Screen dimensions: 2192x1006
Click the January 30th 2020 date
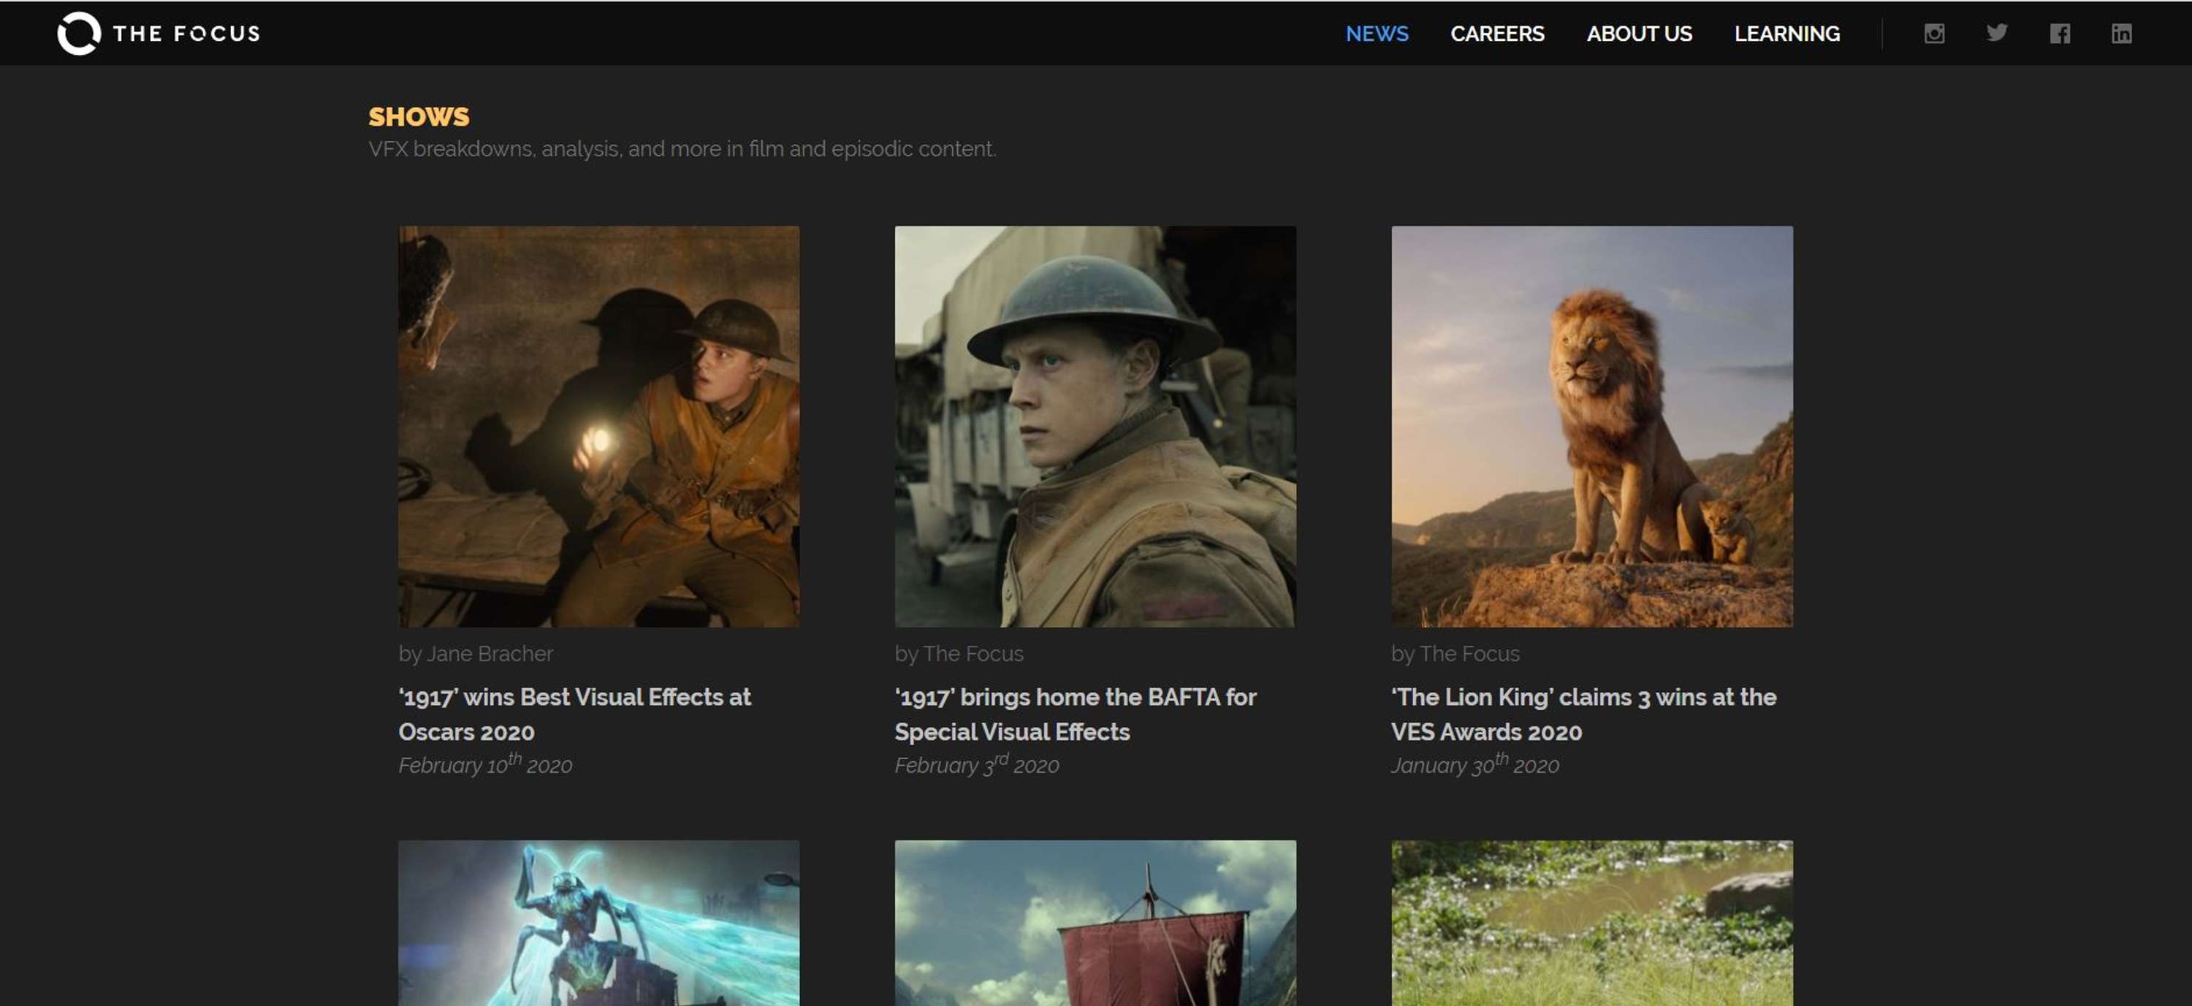click(1474, 764)
